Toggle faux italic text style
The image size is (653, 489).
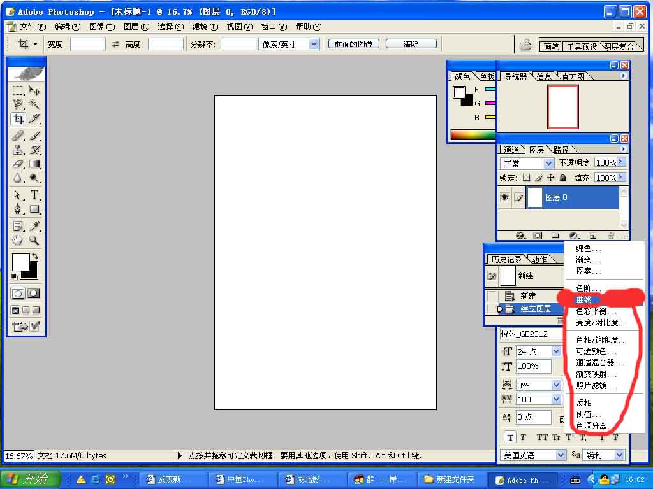coord(523,437)
